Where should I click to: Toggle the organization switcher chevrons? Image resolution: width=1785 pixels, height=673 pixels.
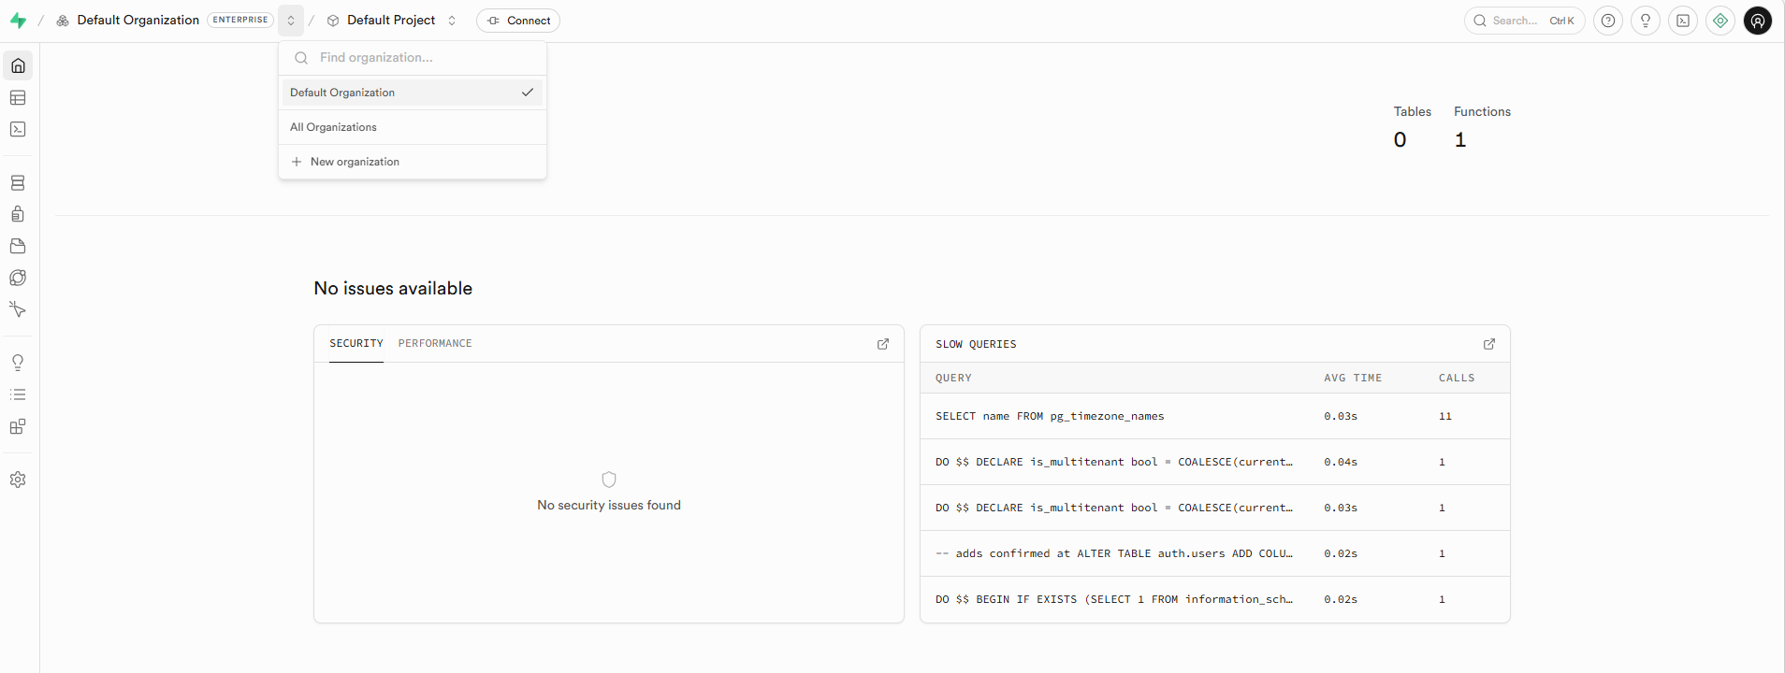point(291,21)
